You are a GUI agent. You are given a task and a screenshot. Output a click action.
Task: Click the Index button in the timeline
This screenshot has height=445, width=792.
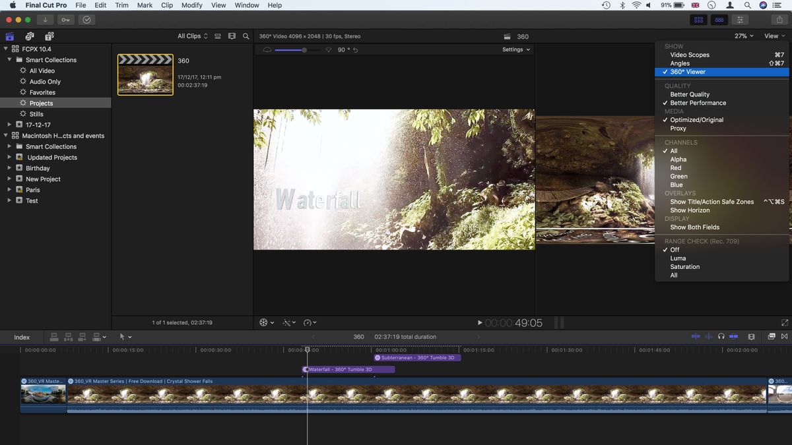22,337
